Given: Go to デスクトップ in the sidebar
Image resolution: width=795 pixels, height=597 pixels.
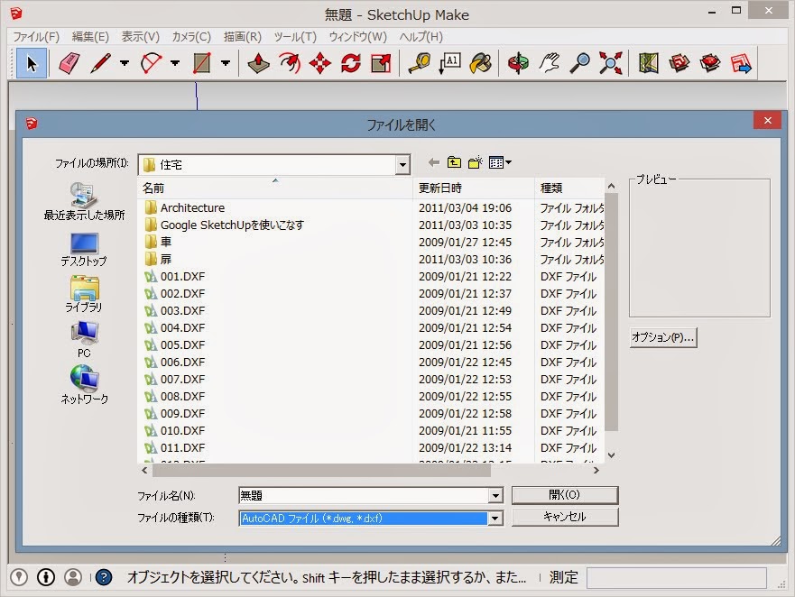Looking at the screenshot, I should (x=84, y=250).
